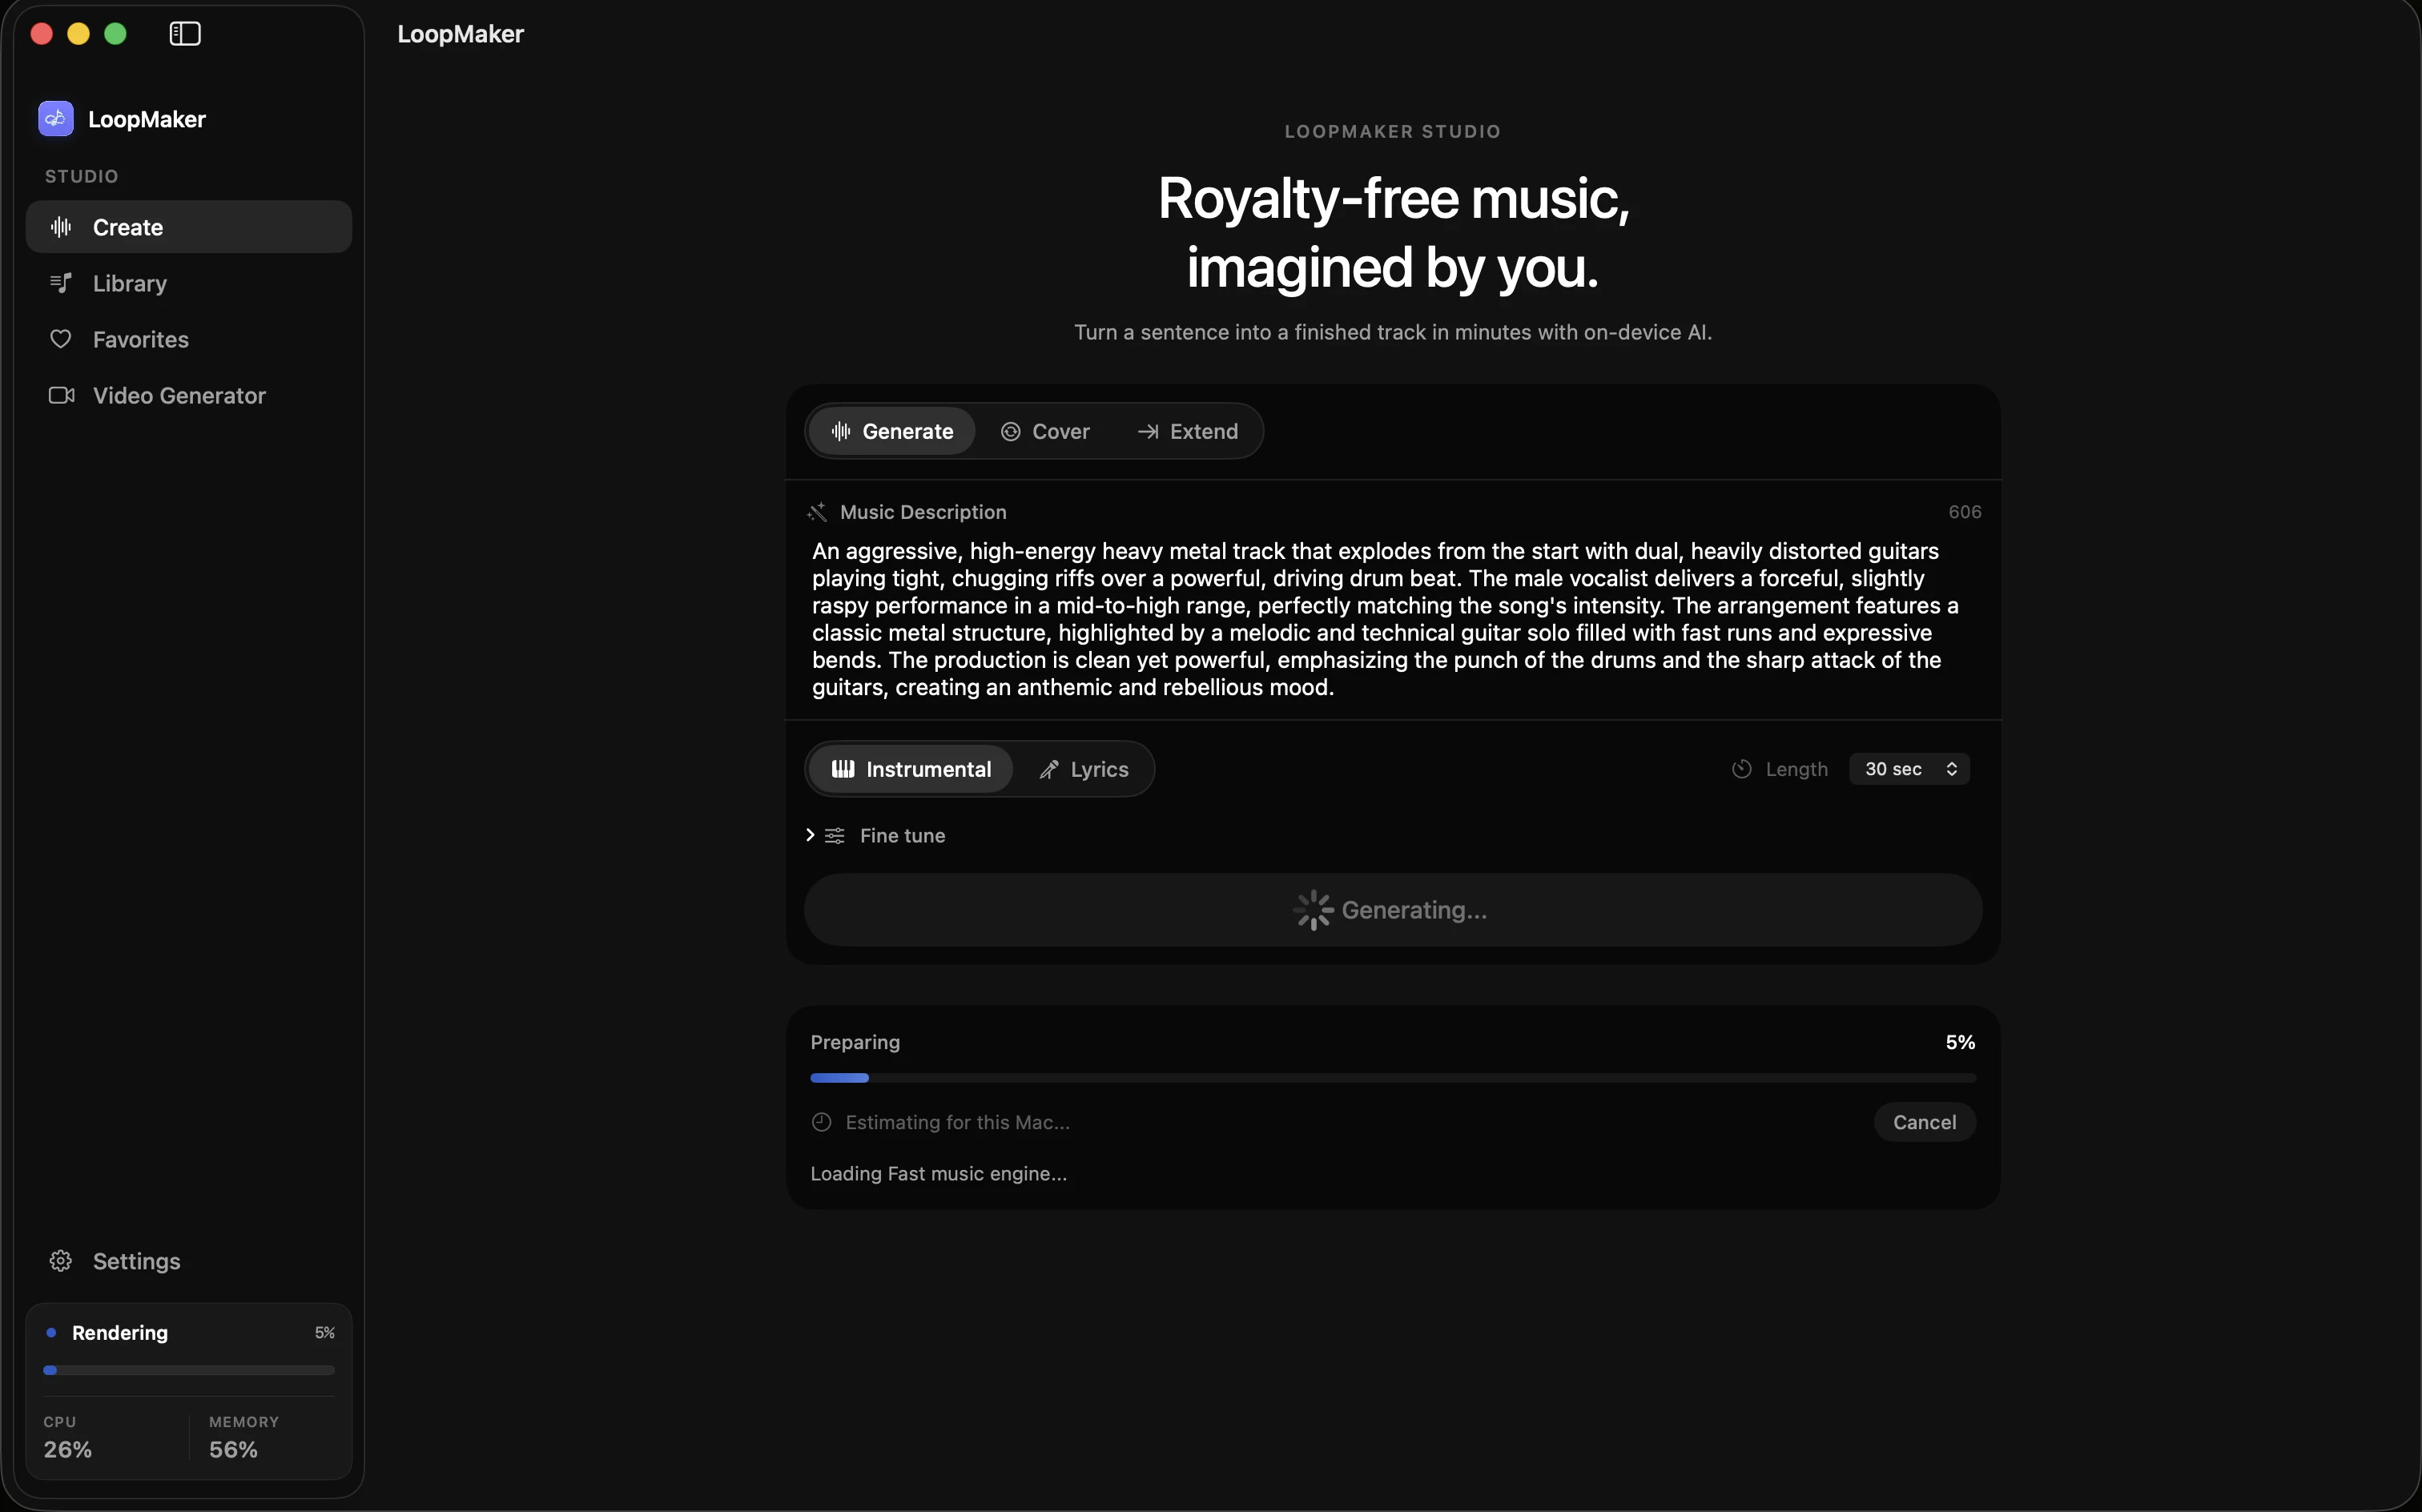Click the Length clock icon
Image resolution: width=2422 pixels, height=1512 pixels.
click(1742, 769)
